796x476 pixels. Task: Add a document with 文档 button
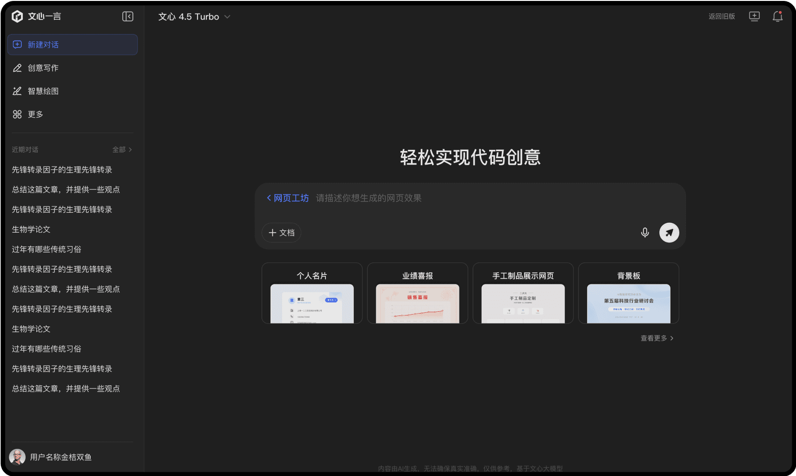[x=281, y=233]
